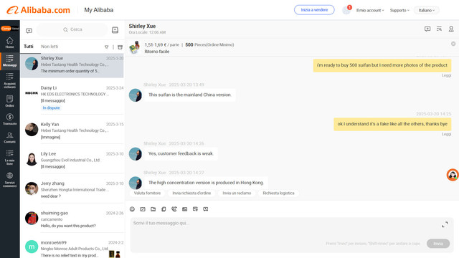Open Messaggi in the left sidebar
The height and width of the screenshot is (258, 459).
coord(9,61)
